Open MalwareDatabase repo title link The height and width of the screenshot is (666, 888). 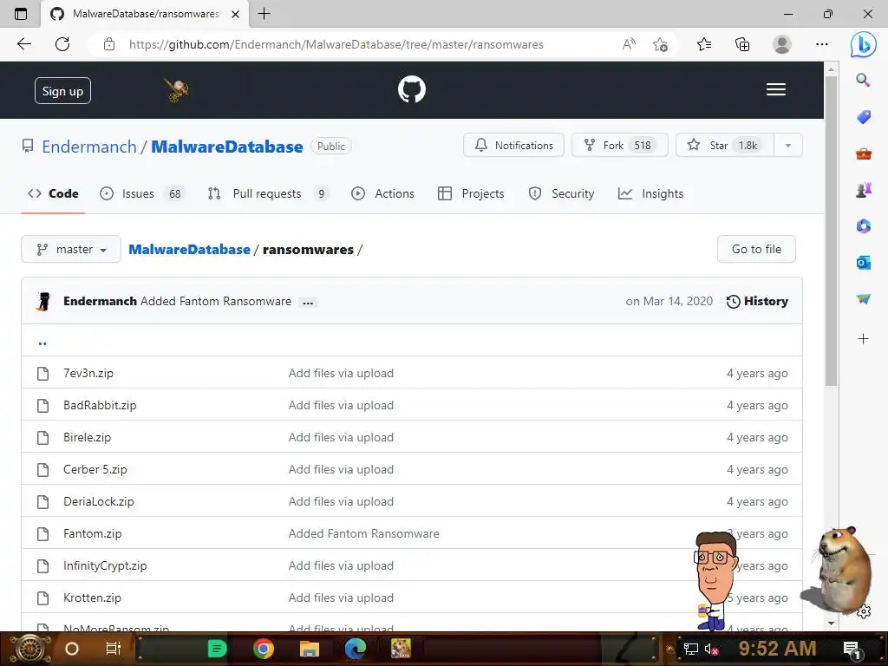click(x=226, y=147)
